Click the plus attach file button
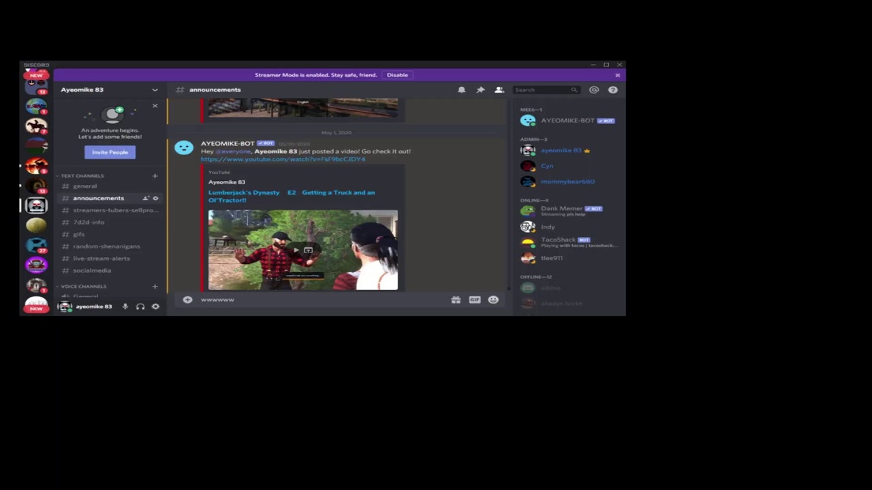 tap(187, 299)
